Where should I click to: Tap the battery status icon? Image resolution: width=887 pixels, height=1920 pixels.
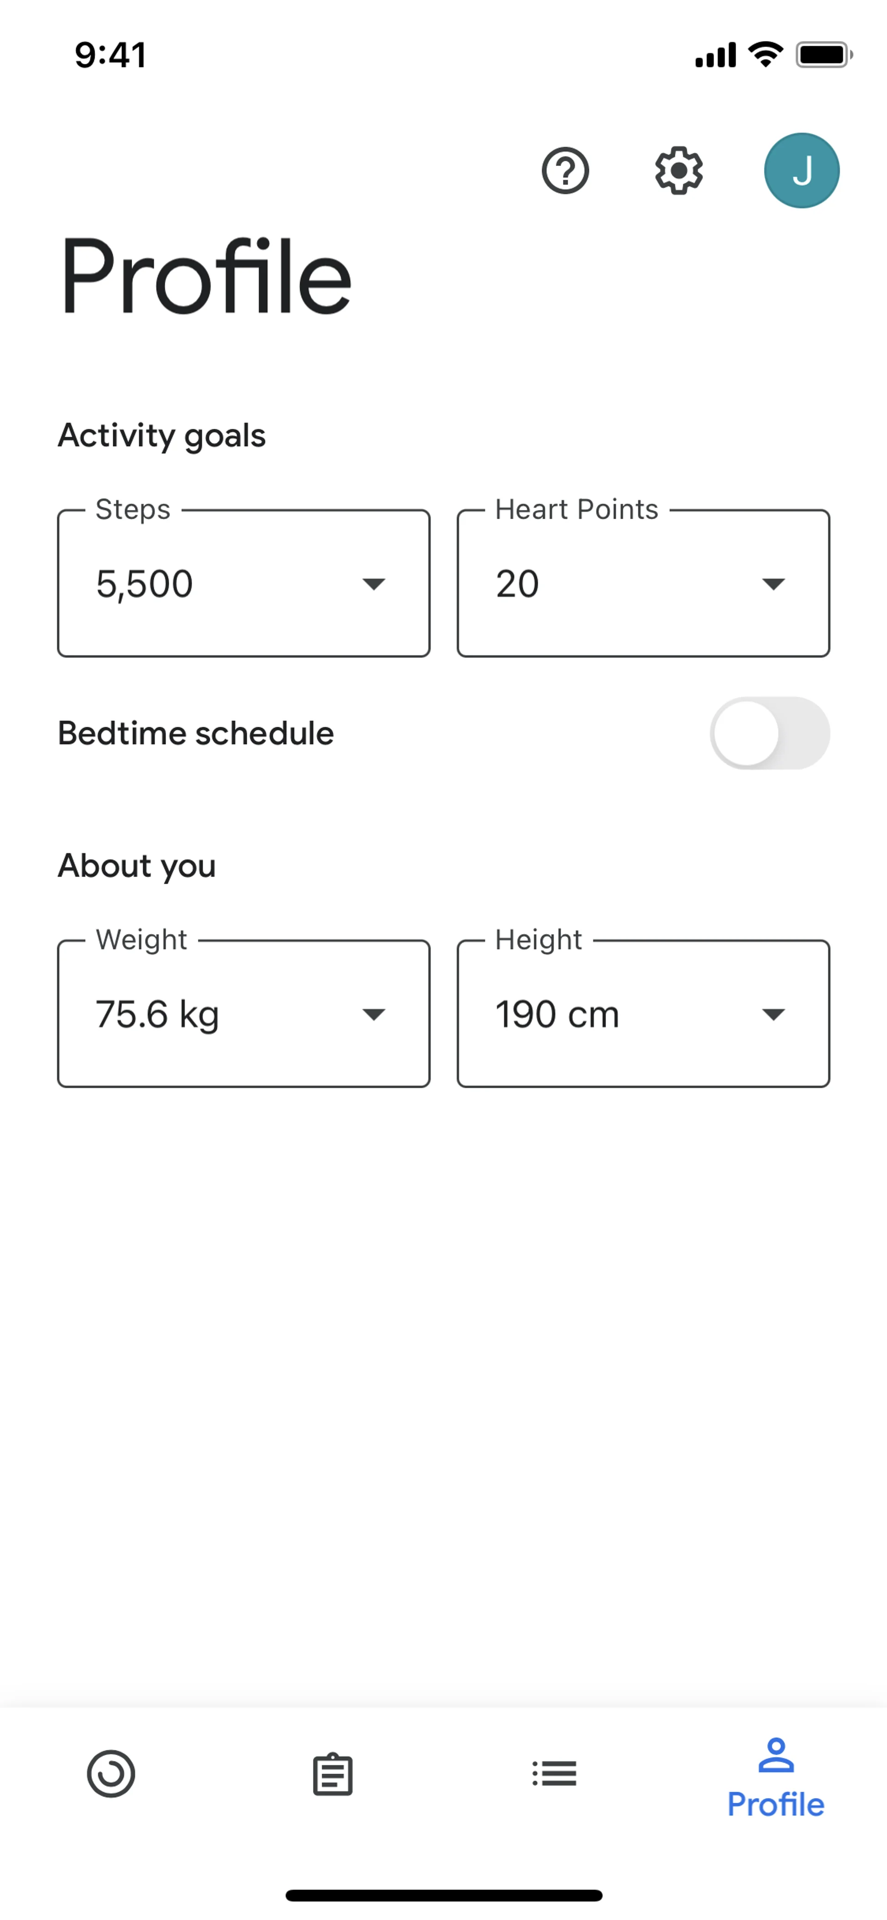[x=824, y=55]
